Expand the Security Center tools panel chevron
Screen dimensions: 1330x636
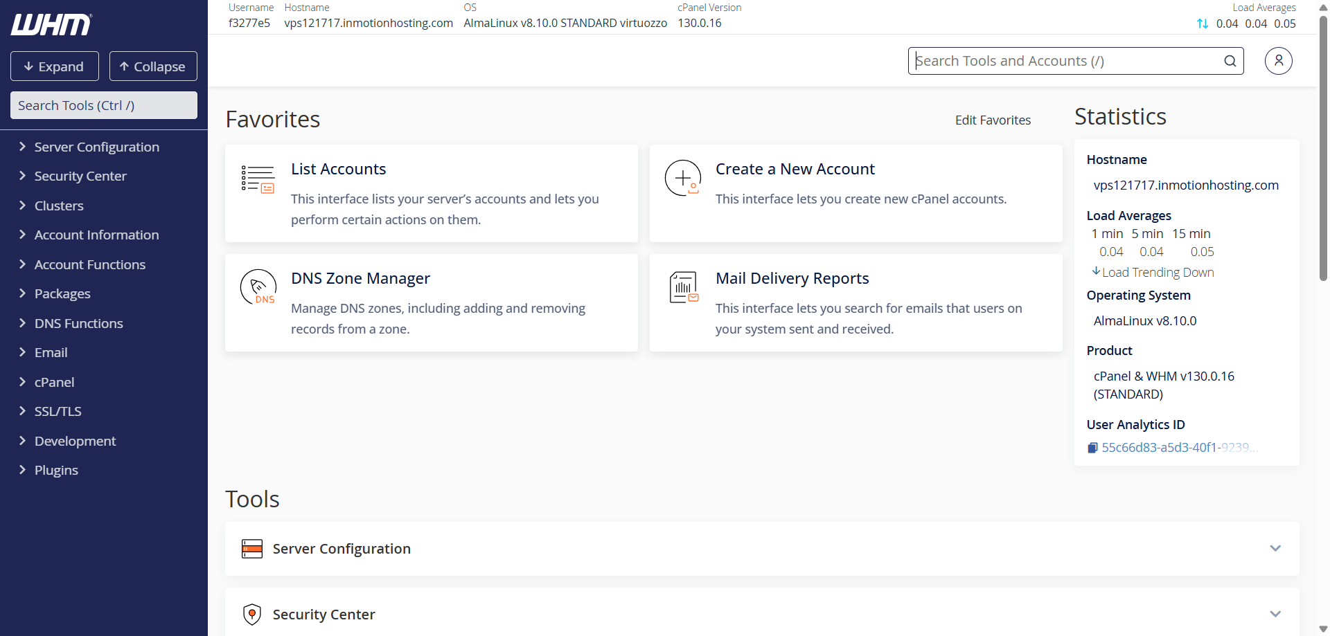1275,614
